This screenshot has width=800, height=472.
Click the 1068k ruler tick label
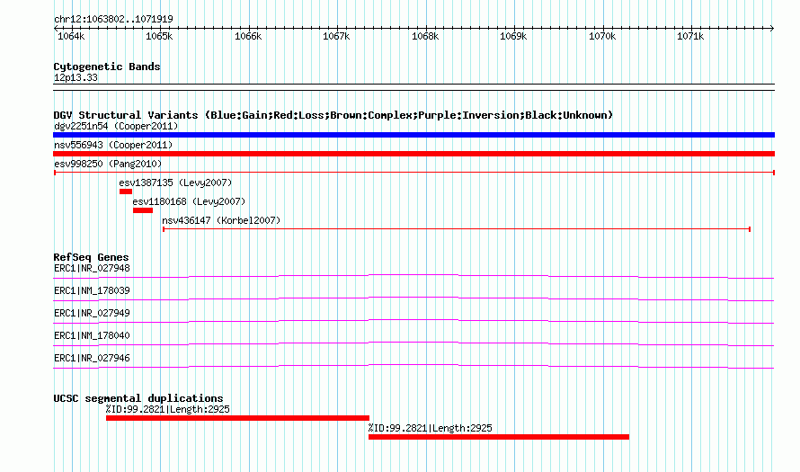point(425,36)
